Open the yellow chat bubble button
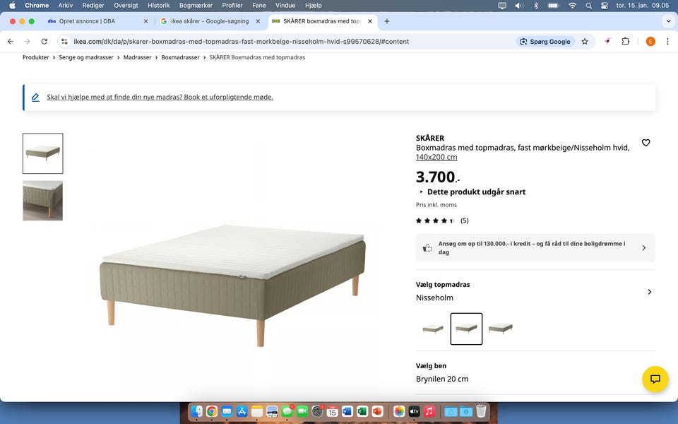Screen dimensions: 678x424 pyautogui.click(x=655, y=379)
